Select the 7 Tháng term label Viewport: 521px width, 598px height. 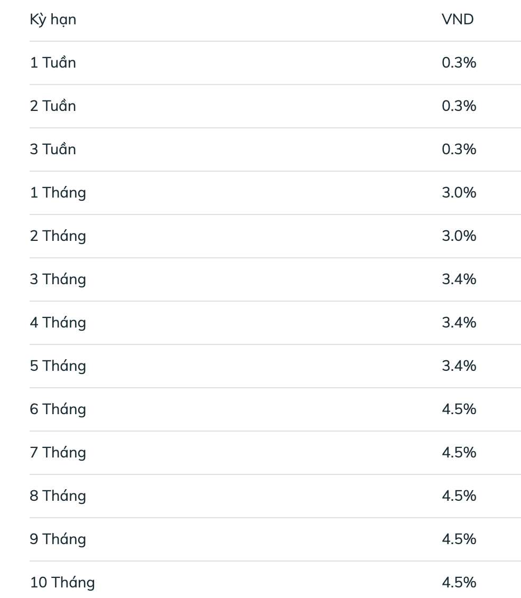[x=58, y=453]
